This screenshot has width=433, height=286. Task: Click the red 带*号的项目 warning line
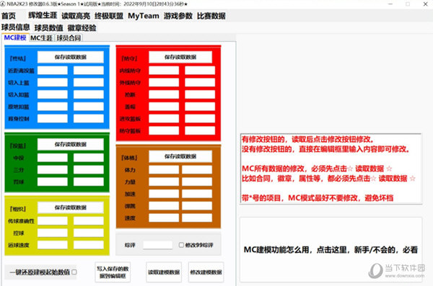click(318, 197)
